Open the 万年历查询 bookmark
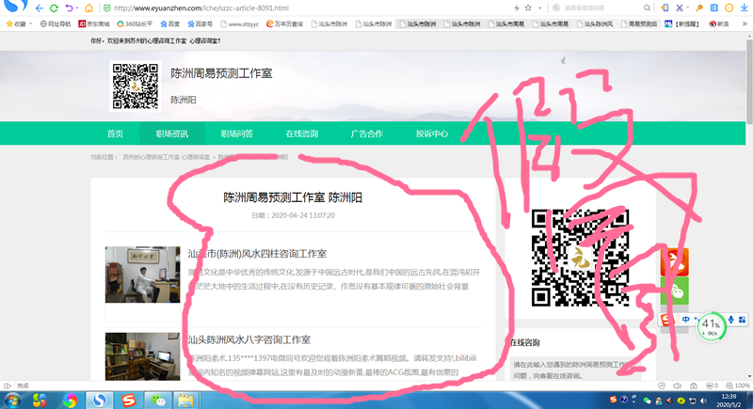Screen dimensions: 753x409 tap(284, 24)
